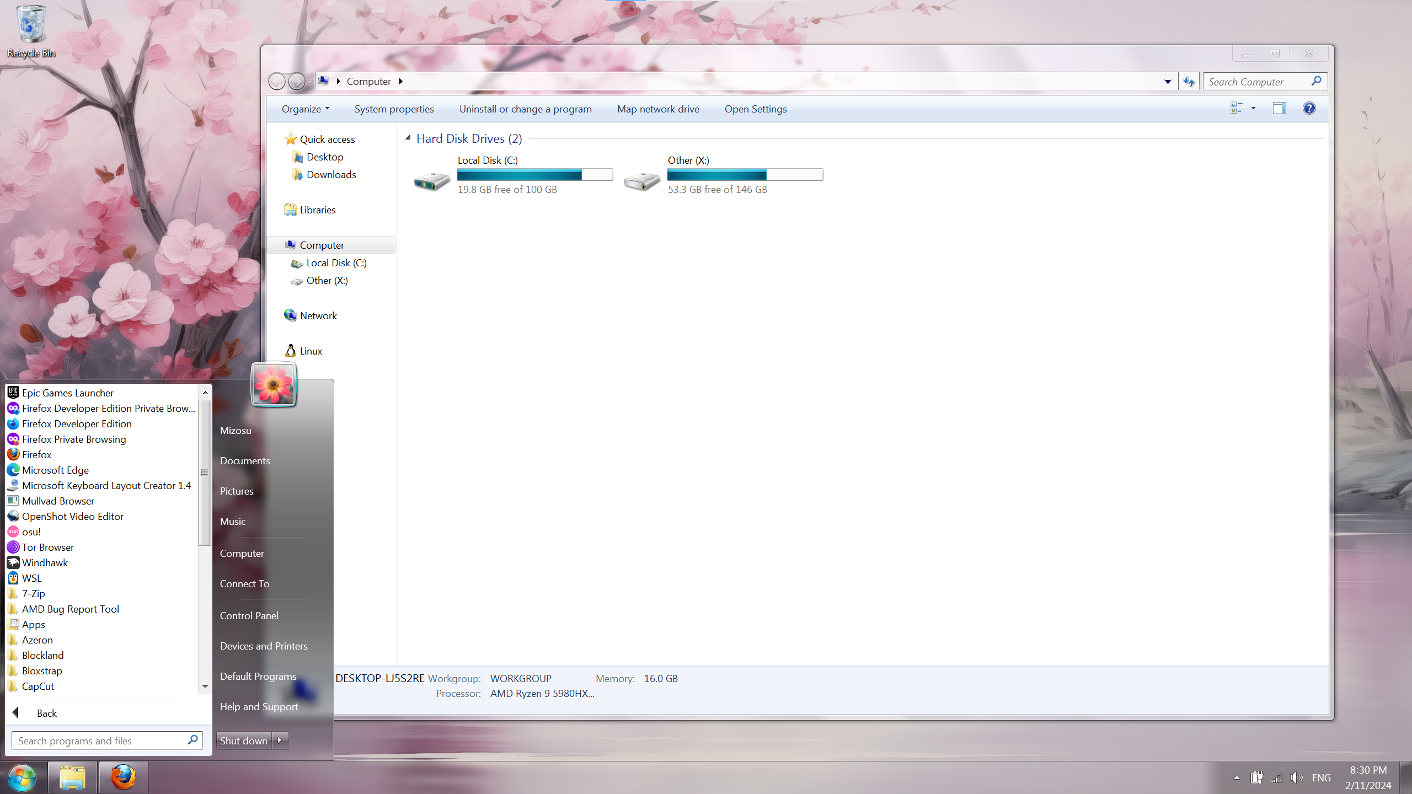Click Uninstall or change a program
1412x794 pixels.
click(x=525, y=109)
